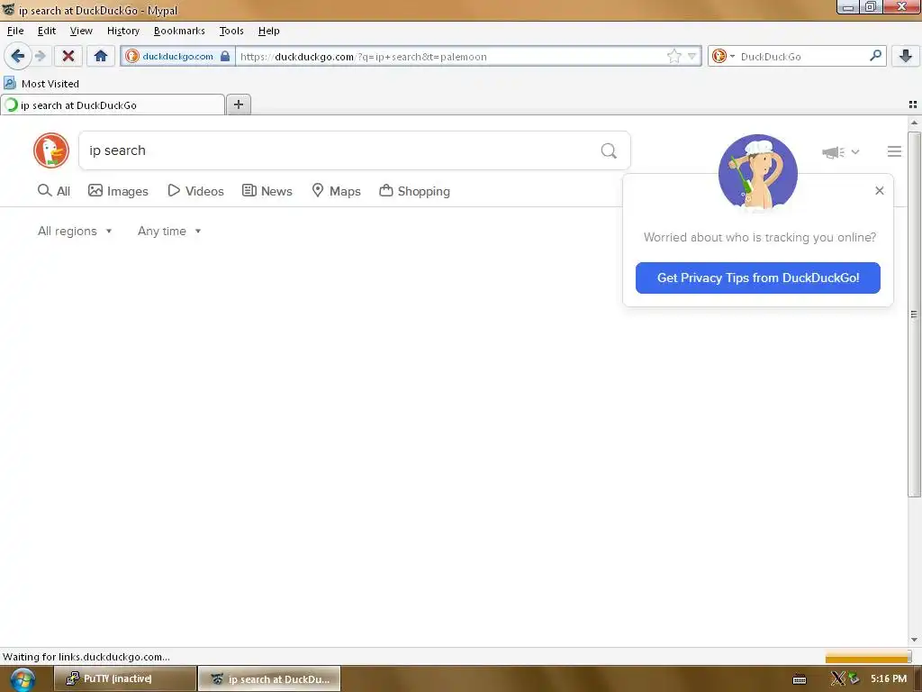Open the View menu
This screenshot has height=692, width=922.
pos(81,31)
